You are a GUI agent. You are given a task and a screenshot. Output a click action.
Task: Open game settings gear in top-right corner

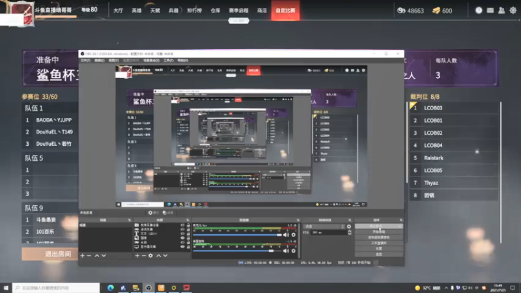coord(513,10)
